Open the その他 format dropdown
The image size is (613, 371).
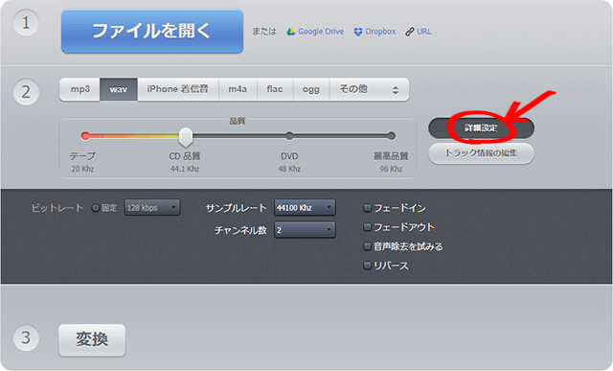click(x=370, y=89)
